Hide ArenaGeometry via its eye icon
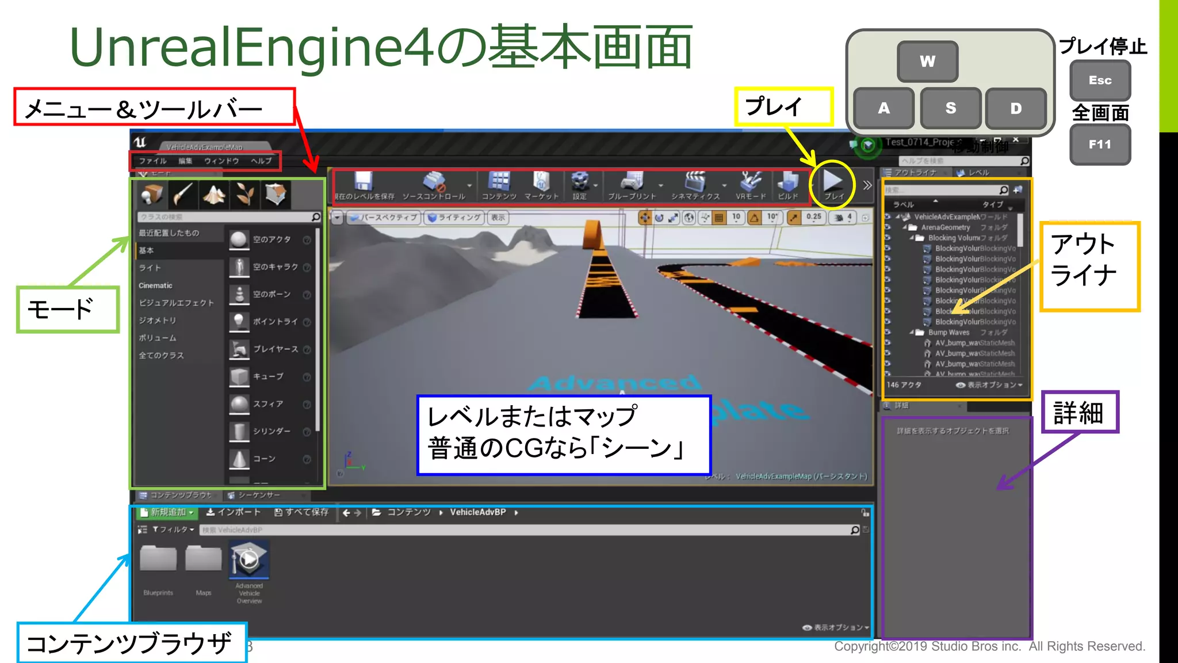1178x663 pixels. 888,227
